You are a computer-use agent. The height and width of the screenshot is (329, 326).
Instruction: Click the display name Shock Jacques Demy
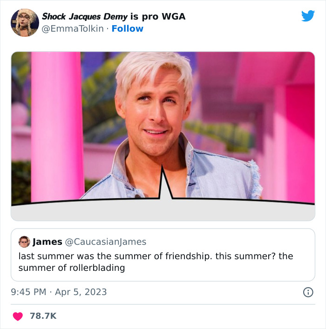pos(85,16)
